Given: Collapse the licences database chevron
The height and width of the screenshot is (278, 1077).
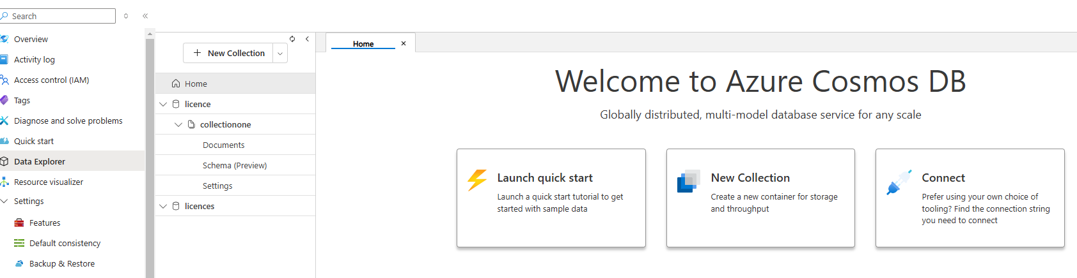Looking at the screenshot, I should click(x=163, y=206).
